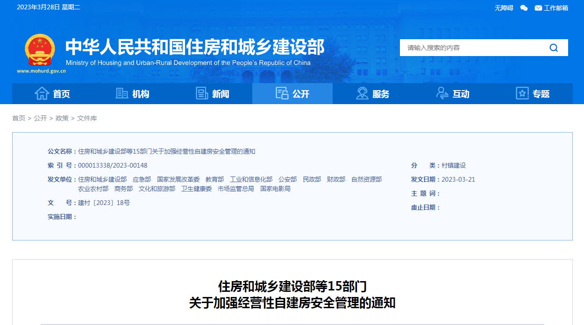Click the 无障碍 accessibility link

coord(504,8)
